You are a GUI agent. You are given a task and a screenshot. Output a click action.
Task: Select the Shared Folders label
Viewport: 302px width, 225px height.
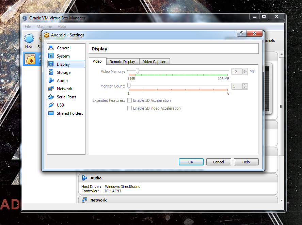tap(70, 113)
